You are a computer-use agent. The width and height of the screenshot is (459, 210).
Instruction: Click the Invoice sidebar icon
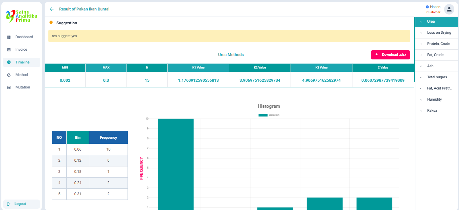[x=9, y=50]
